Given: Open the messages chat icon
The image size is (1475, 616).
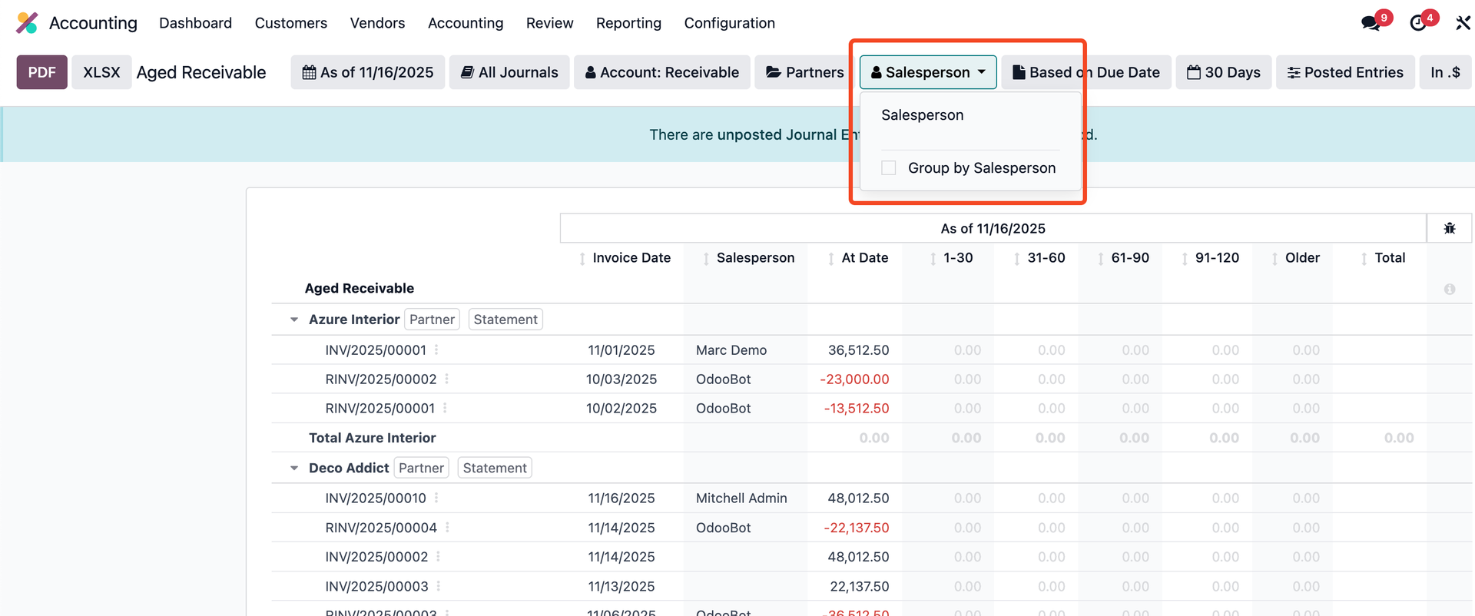Looking at the screenshot, I should 1371,23.
